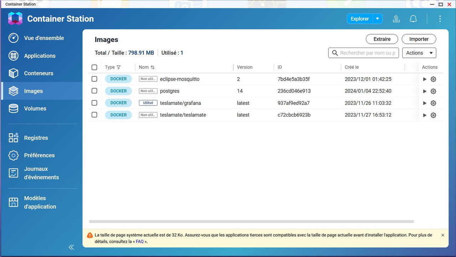Click the Type column filter icon
This screenshot has height=257, width=456.
(x=119, y=67)
